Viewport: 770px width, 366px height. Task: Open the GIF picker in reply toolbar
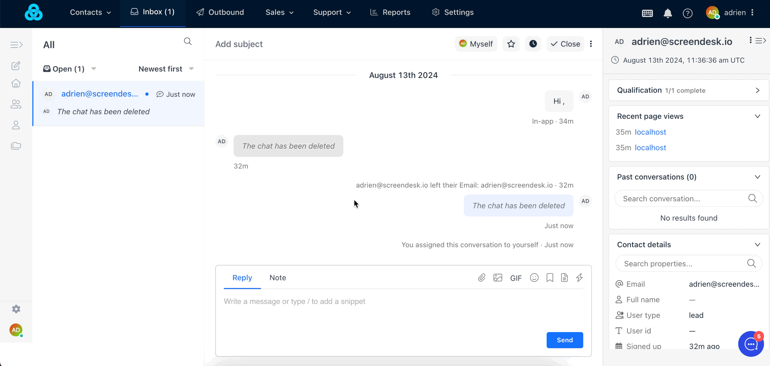click(x=516, y=278)
